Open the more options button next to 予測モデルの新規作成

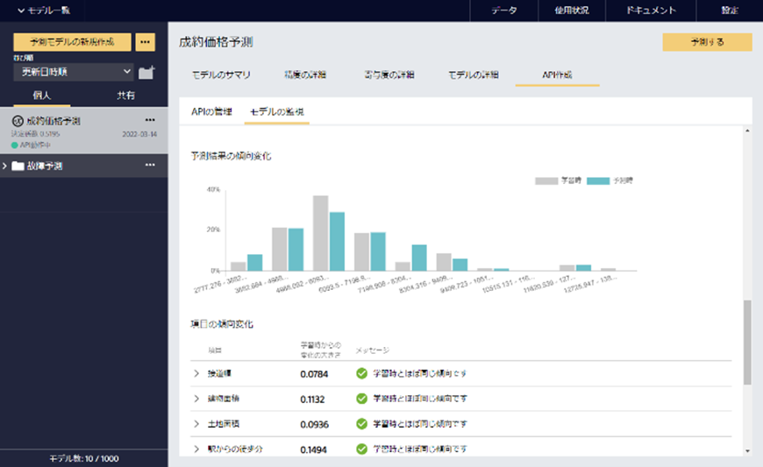pyautogui.click(x=146, y=42)
